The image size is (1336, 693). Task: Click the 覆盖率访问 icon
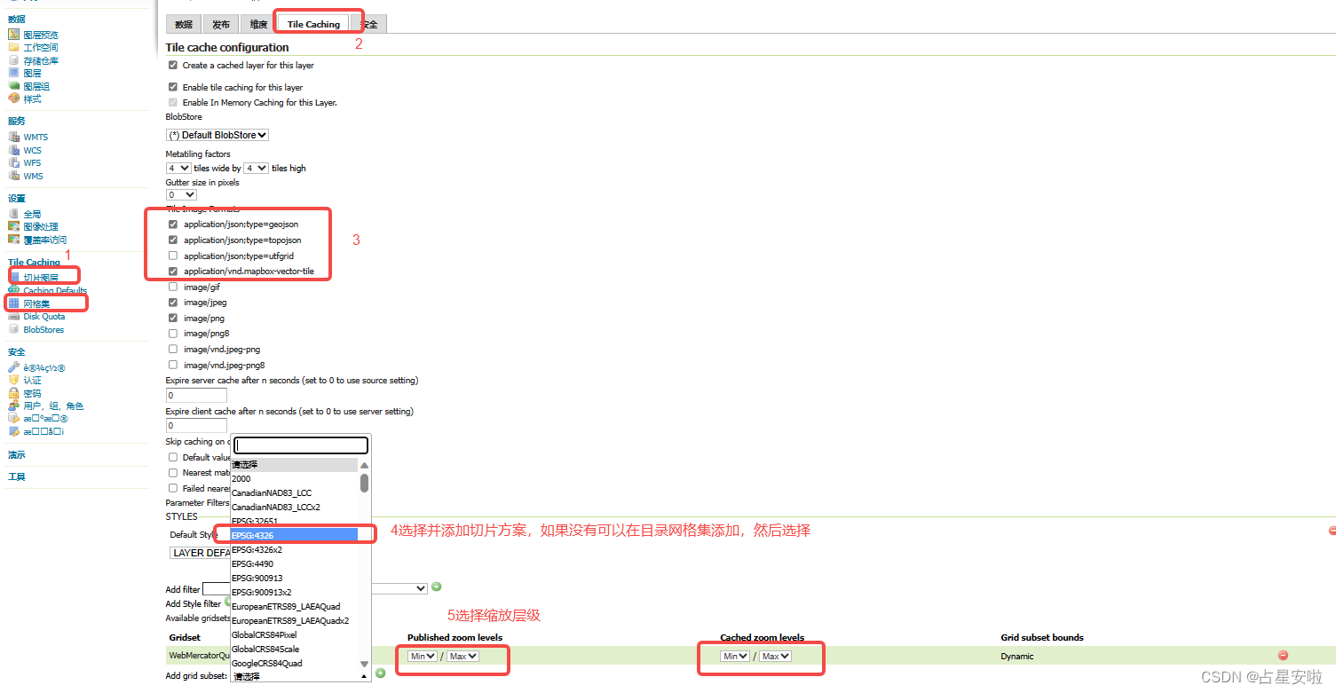coord(13,240)
